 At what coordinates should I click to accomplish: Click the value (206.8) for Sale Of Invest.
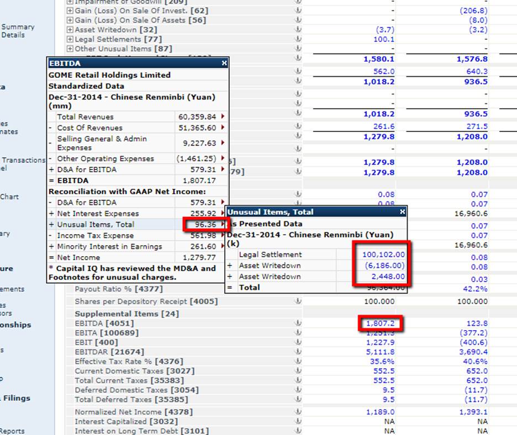473,10
